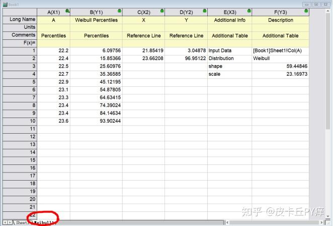
Task: Select the Units row label
Action: (20, 27)
